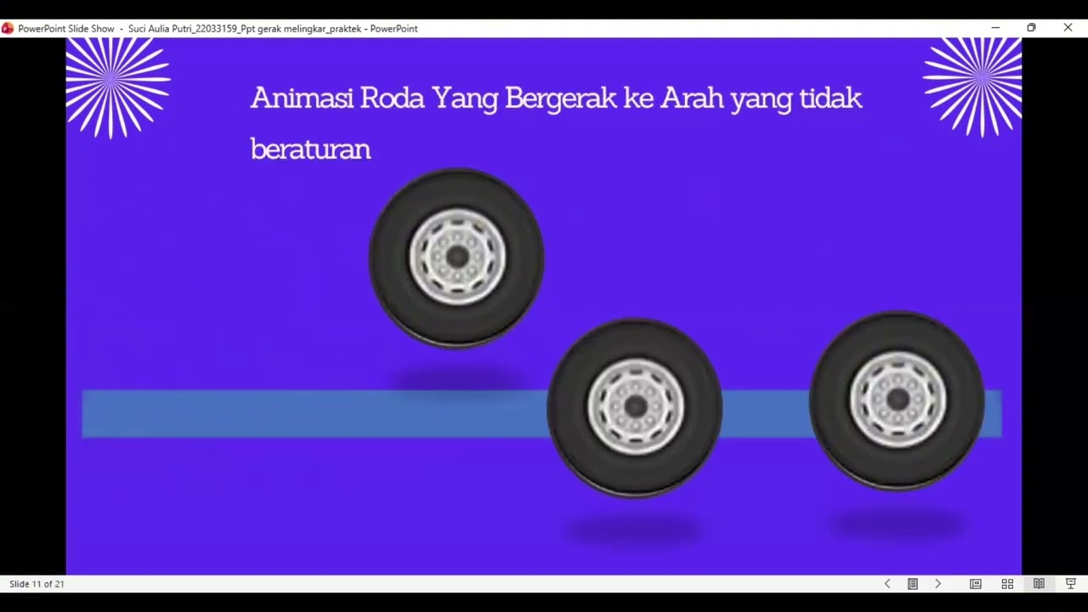Advance to next slide arrow

click(938, 584)
